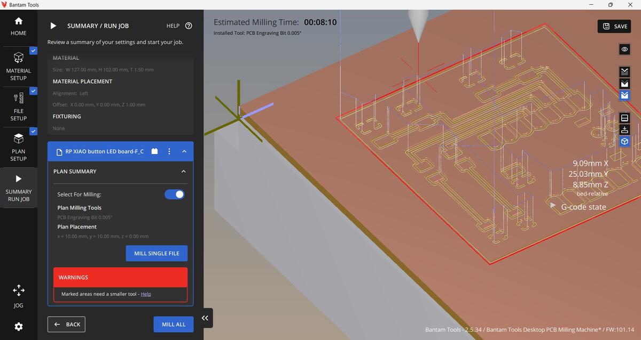Open the File Setup step
The width and height of the screenshot is (641, 340).
pyautogui.click(x=19, y=107)
